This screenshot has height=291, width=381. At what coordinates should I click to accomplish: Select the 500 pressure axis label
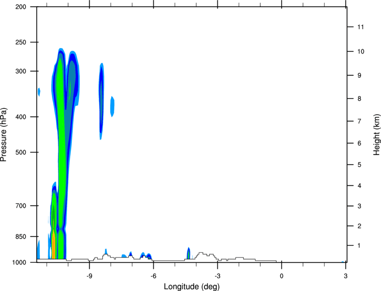(x=21, y=152)
